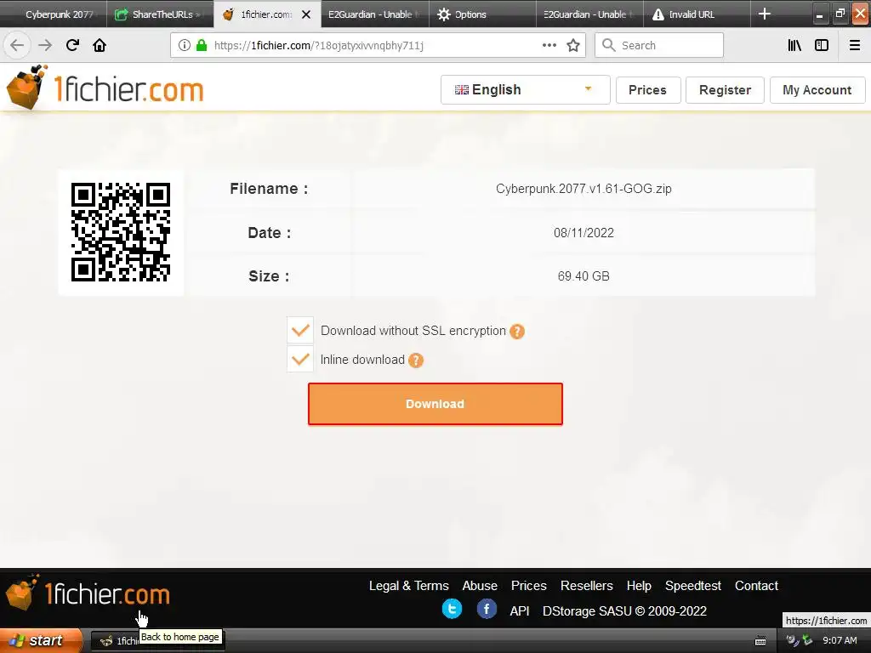Viewport: 871px width, 653px height.
Task: Open the network tray icon
Action: click(x=807, y=641)
